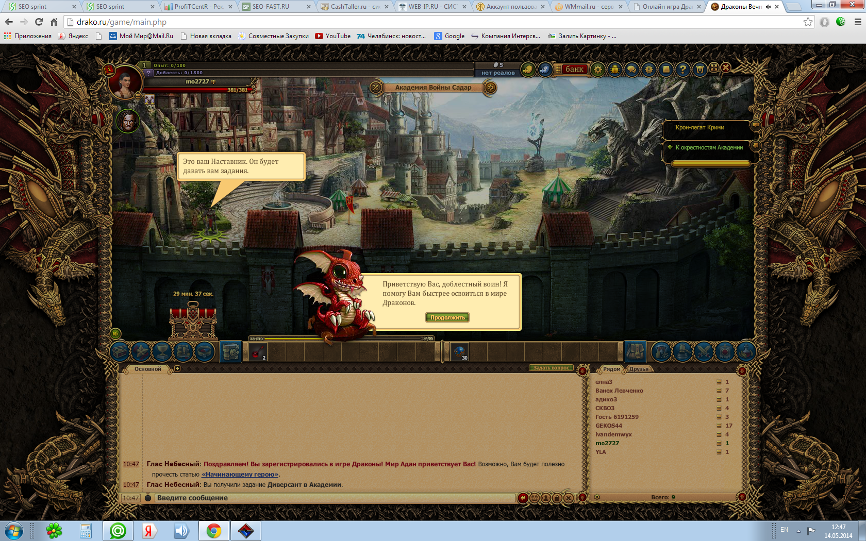Open the forum speech-bubbles icon

pos(632,69)
